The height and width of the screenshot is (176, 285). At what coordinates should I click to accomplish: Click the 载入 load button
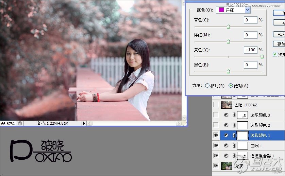pos(279,34)
